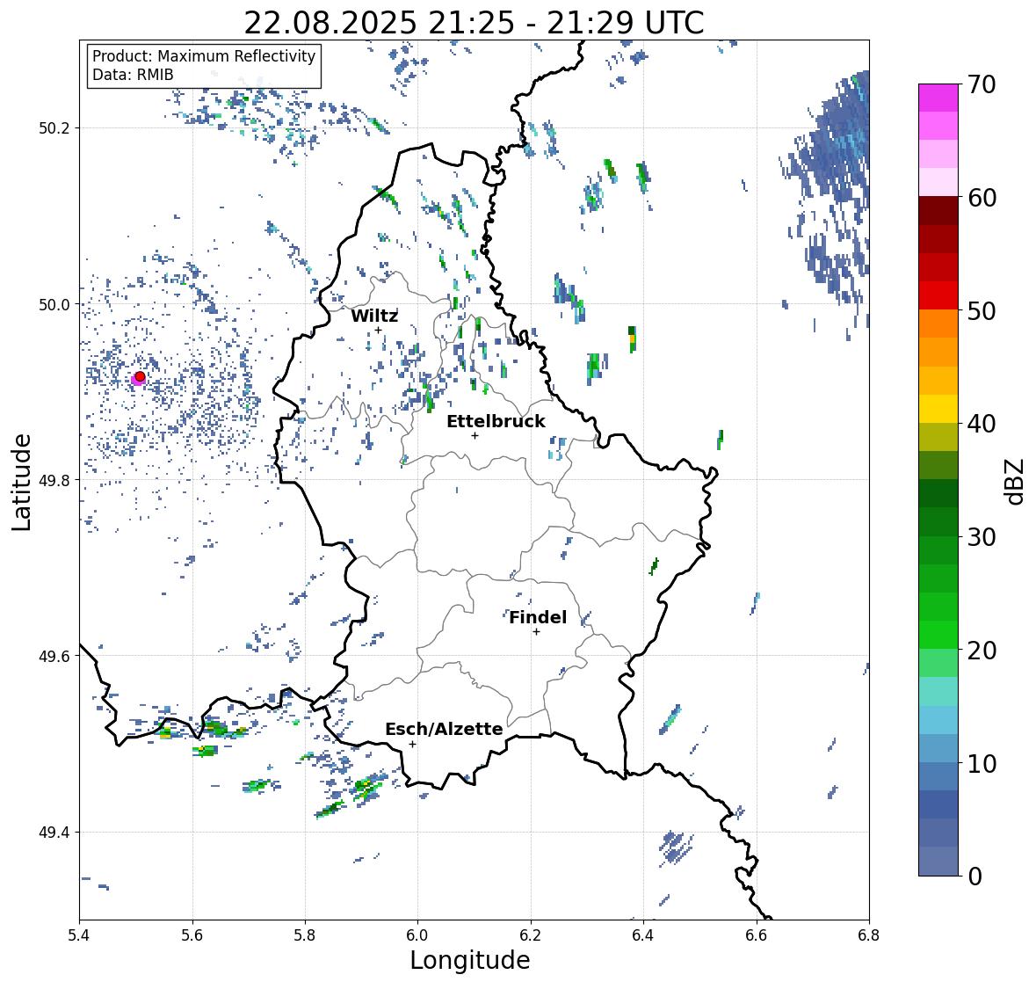Screen dimensions: 1036x982
Task: Click the Esch/Alzette station label
Action: (x=444, y=729)
